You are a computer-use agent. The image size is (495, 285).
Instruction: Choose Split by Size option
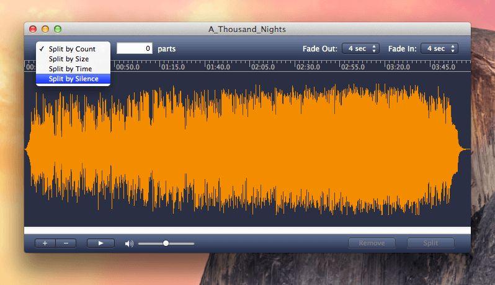click(x=69, y=59)
